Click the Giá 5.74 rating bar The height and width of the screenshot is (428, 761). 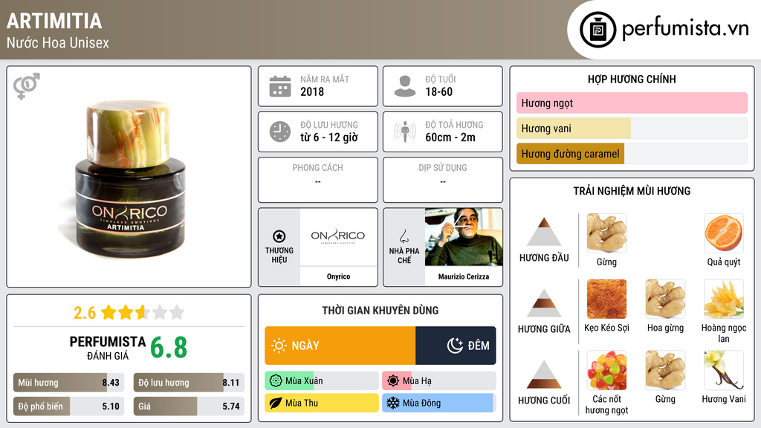coord(189,406)
